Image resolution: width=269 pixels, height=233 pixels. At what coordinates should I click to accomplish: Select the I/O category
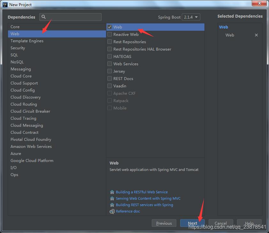click(x=57, y=168)
